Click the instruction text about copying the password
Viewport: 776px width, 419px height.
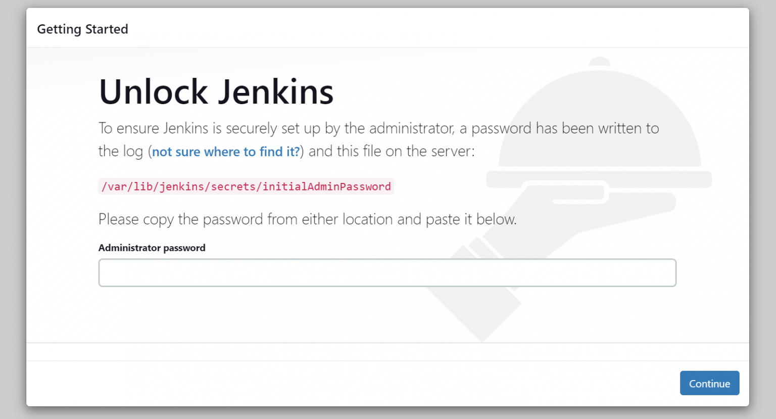307,219
